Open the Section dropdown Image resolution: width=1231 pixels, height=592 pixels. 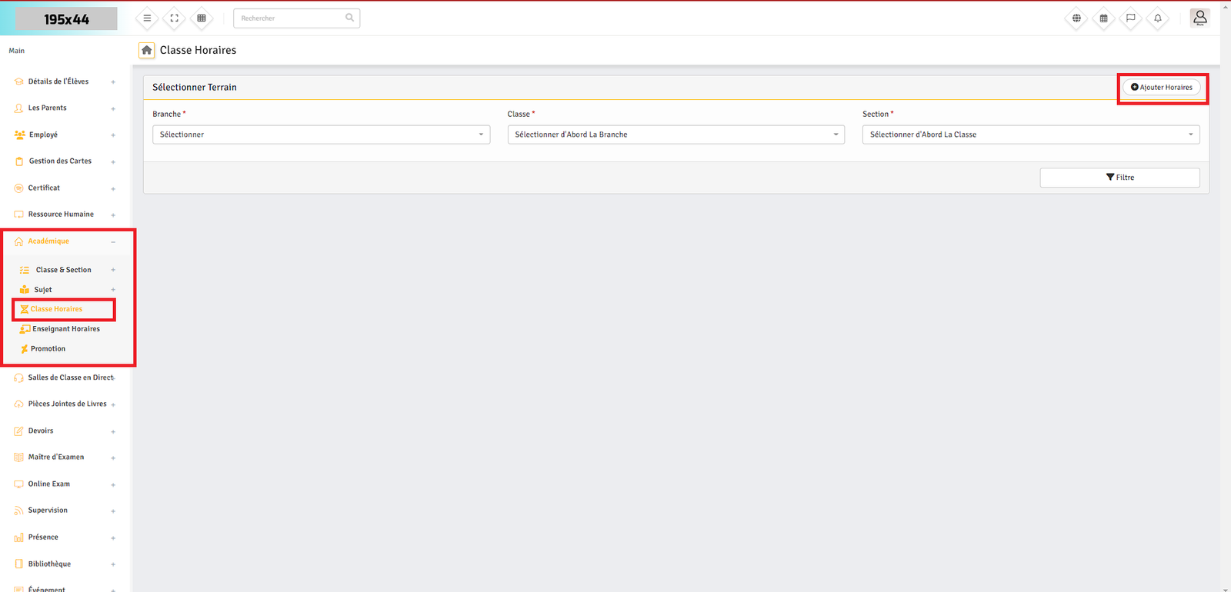click(x=1030, y=135)
